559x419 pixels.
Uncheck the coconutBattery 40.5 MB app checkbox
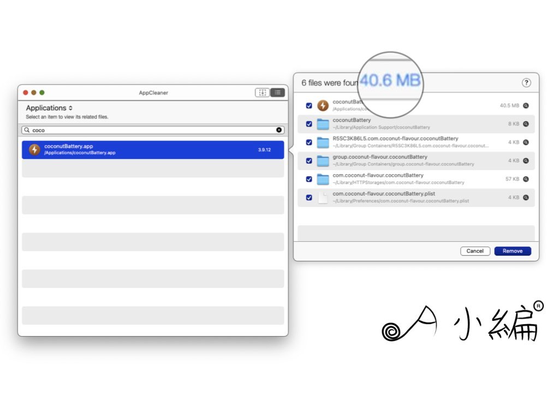309,106
